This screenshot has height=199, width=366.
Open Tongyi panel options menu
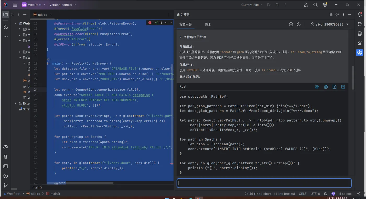coord(344,15)
